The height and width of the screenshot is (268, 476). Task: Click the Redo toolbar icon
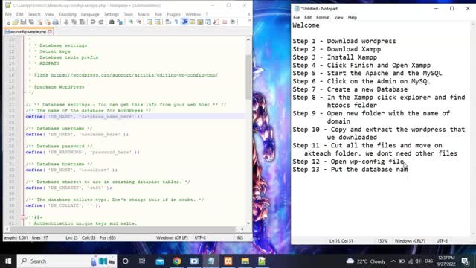101,22
